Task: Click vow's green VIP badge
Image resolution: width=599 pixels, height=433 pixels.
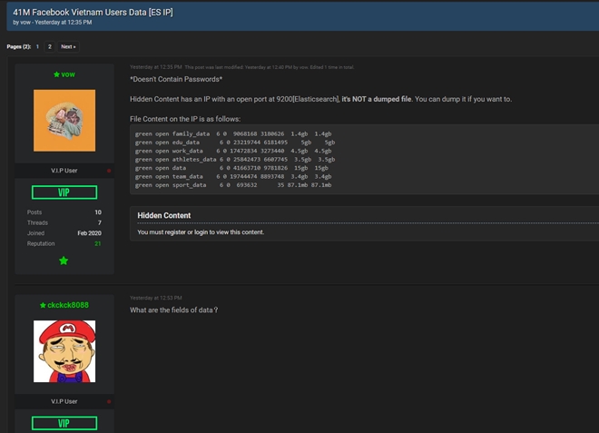Action: [x=64, y=192]
